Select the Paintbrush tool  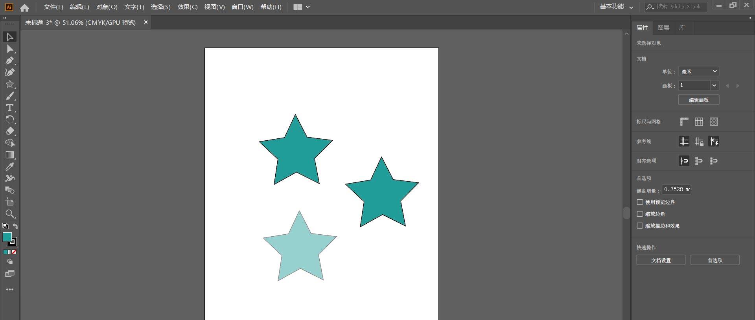coord(9,96)
